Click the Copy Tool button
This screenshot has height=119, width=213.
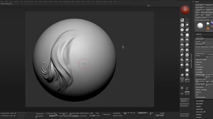200,8
